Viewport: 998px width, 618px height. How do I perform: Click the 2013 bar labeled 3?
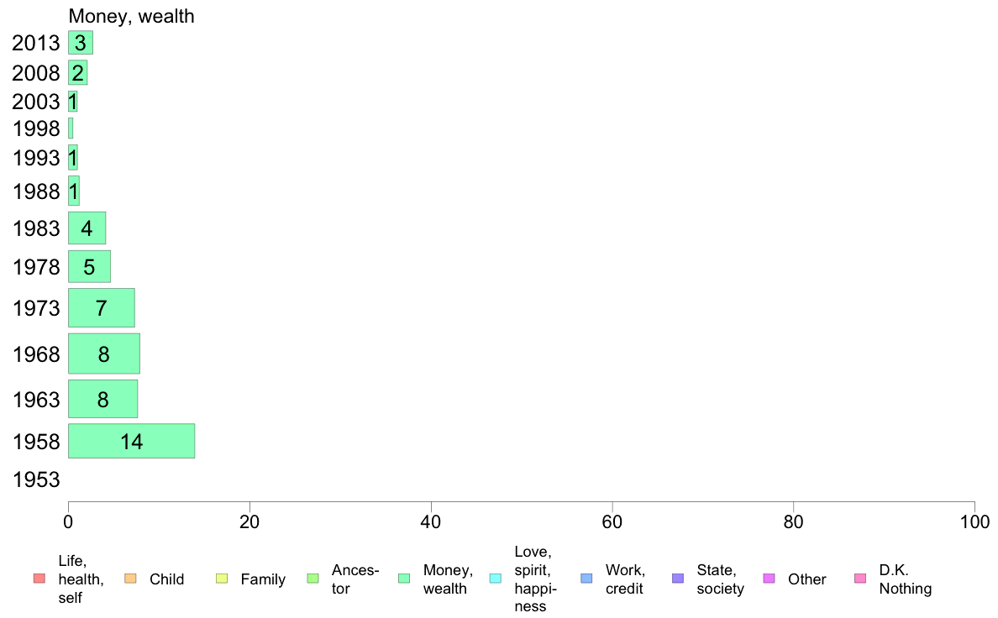(x=81, y=43)
